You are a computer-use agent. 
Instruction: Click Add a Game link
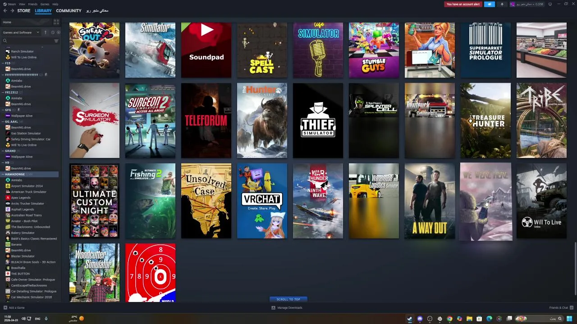17,308
